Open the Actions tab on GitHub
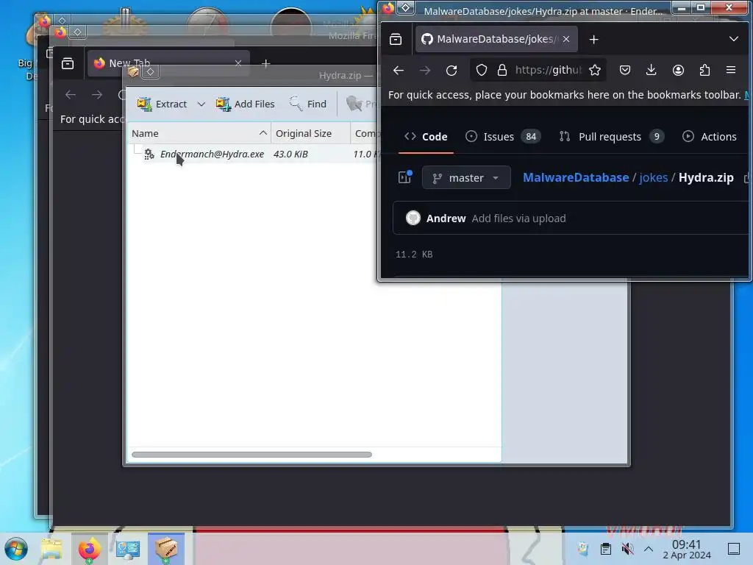This screenshot has width=753, height=565. click(710, 137)
